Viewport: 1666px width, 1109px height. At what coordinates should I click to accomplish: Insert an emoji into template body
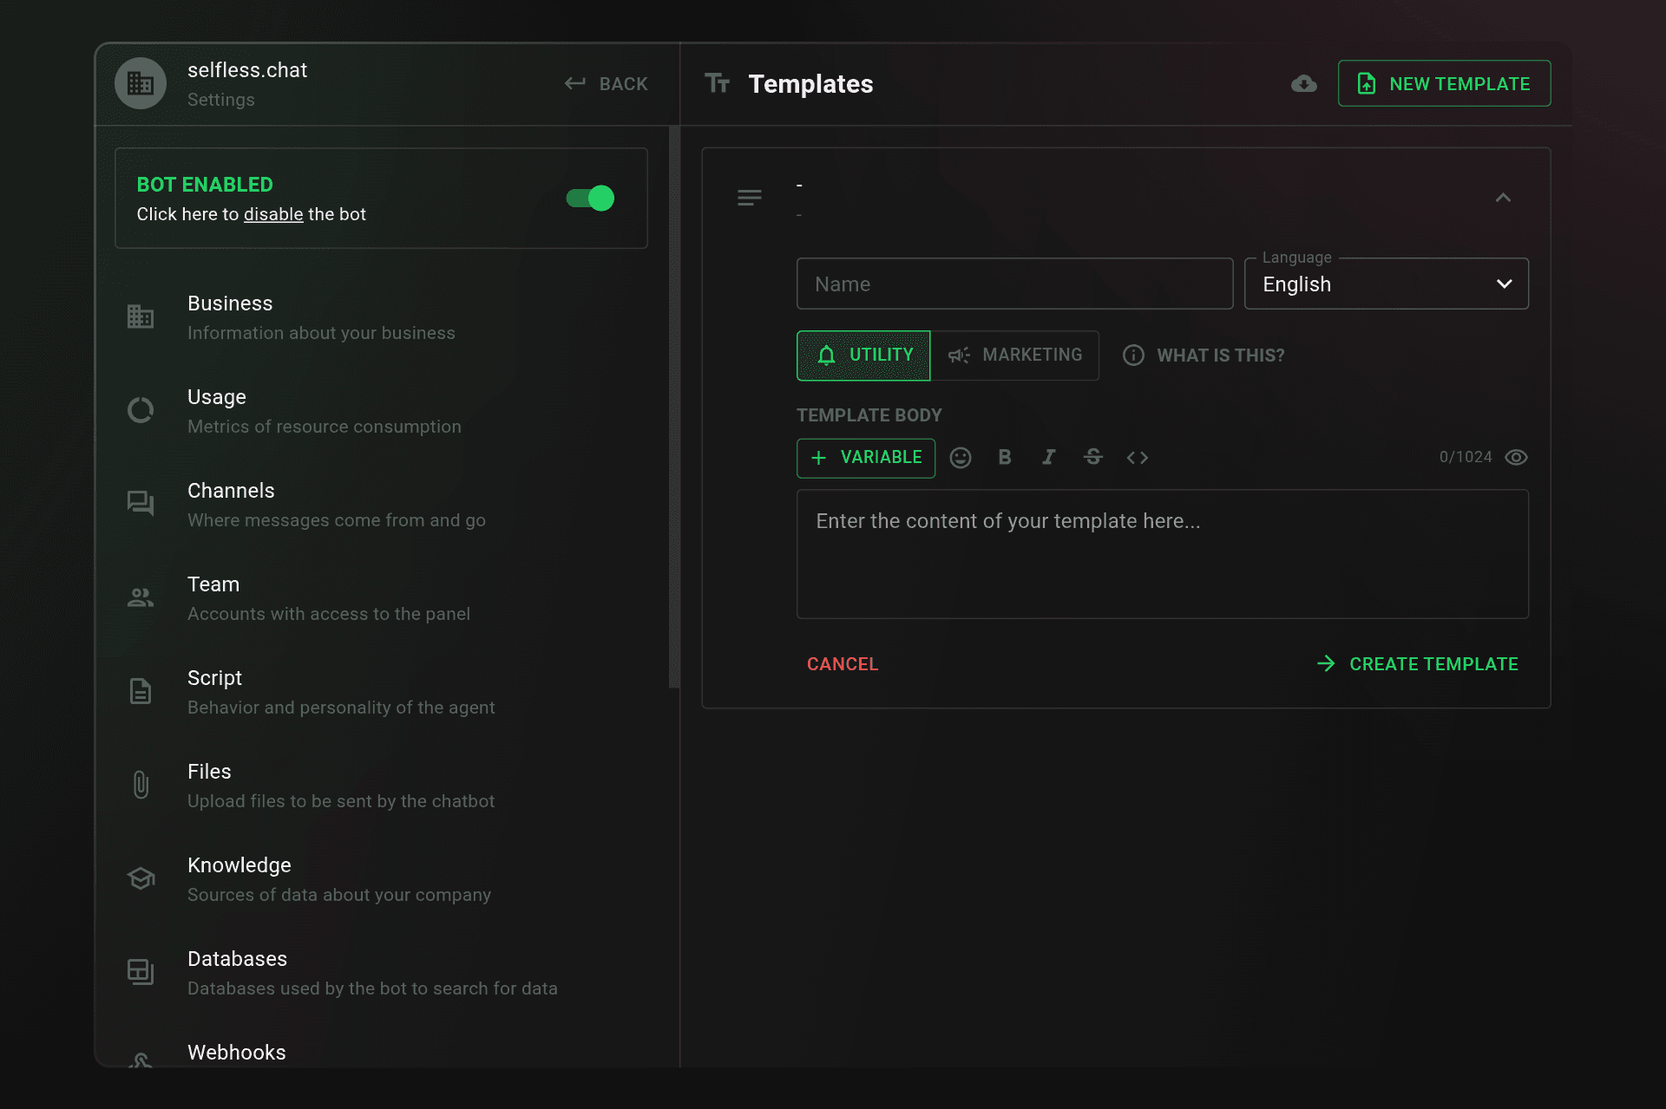(960, 458)
